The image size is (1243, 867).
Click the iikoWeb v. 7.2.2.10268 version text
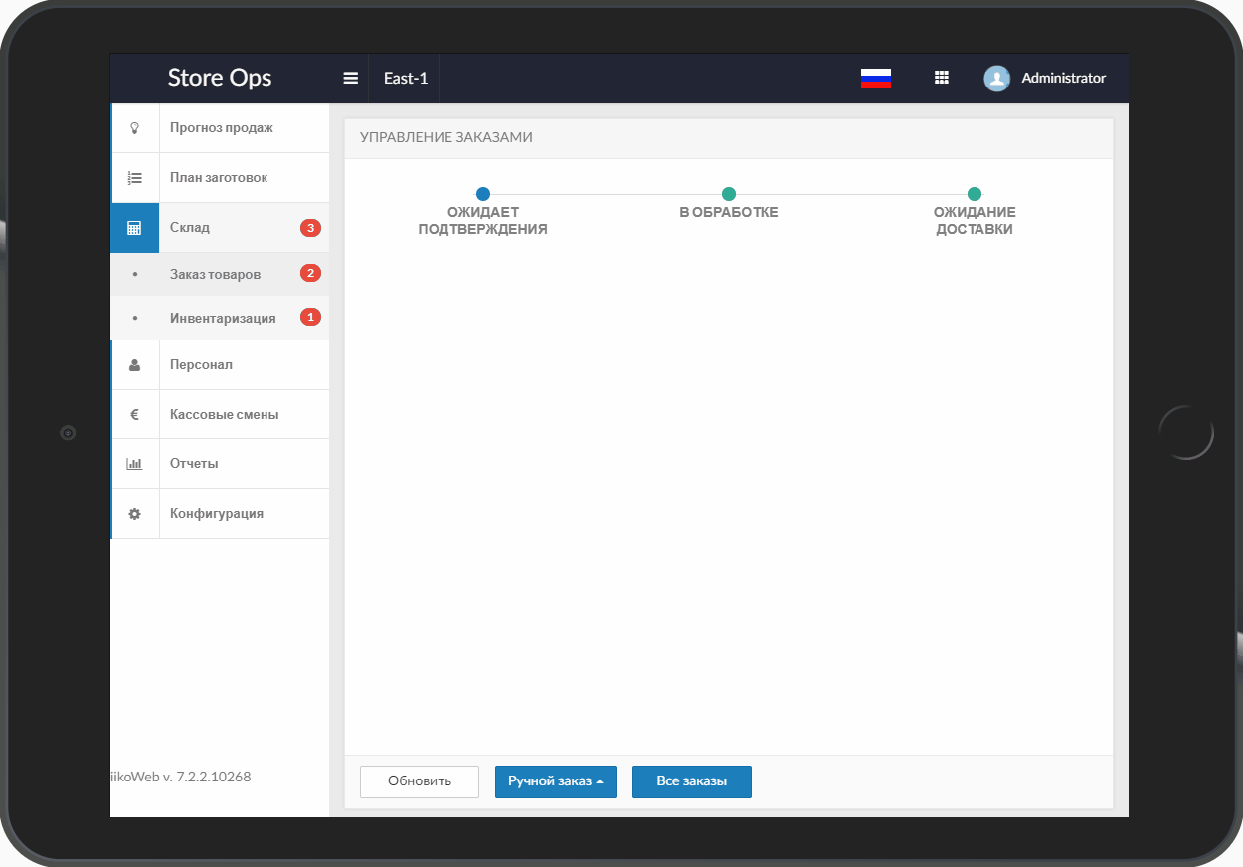(181, 777)
